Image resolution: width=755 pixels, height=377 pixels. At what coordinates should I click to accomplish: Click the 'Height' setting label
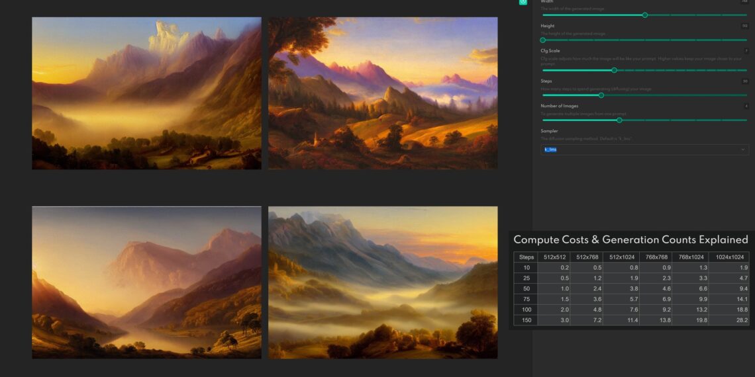click(548, 26)
